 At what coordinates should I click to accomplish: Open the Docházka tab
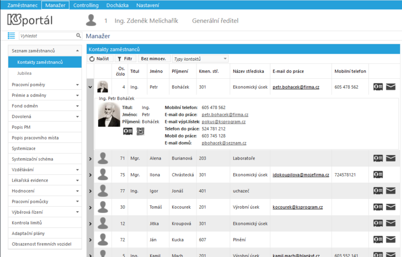(118, 5)
